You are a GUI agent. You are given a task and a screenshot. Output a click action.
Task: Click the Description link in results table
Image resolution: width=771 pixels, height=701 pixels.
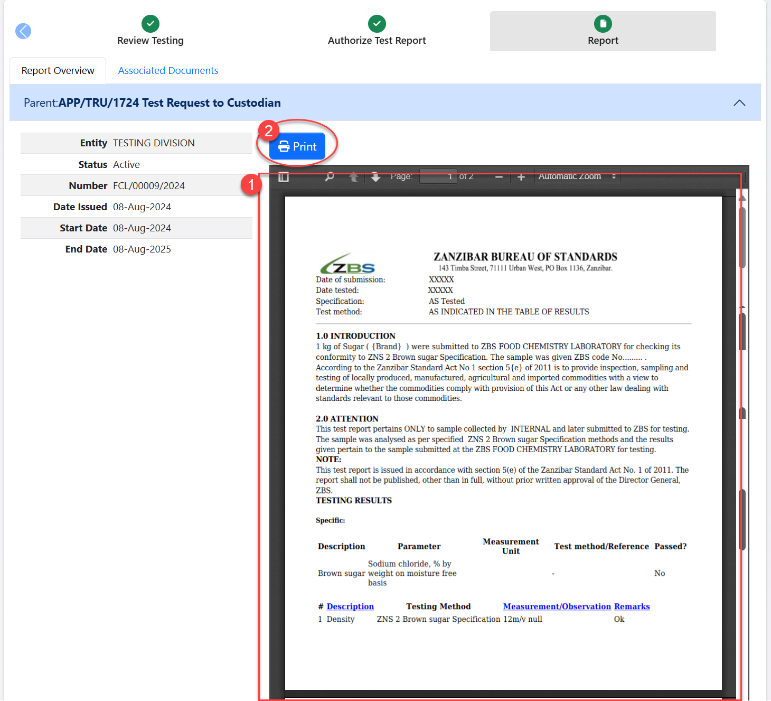coord(350,606)
